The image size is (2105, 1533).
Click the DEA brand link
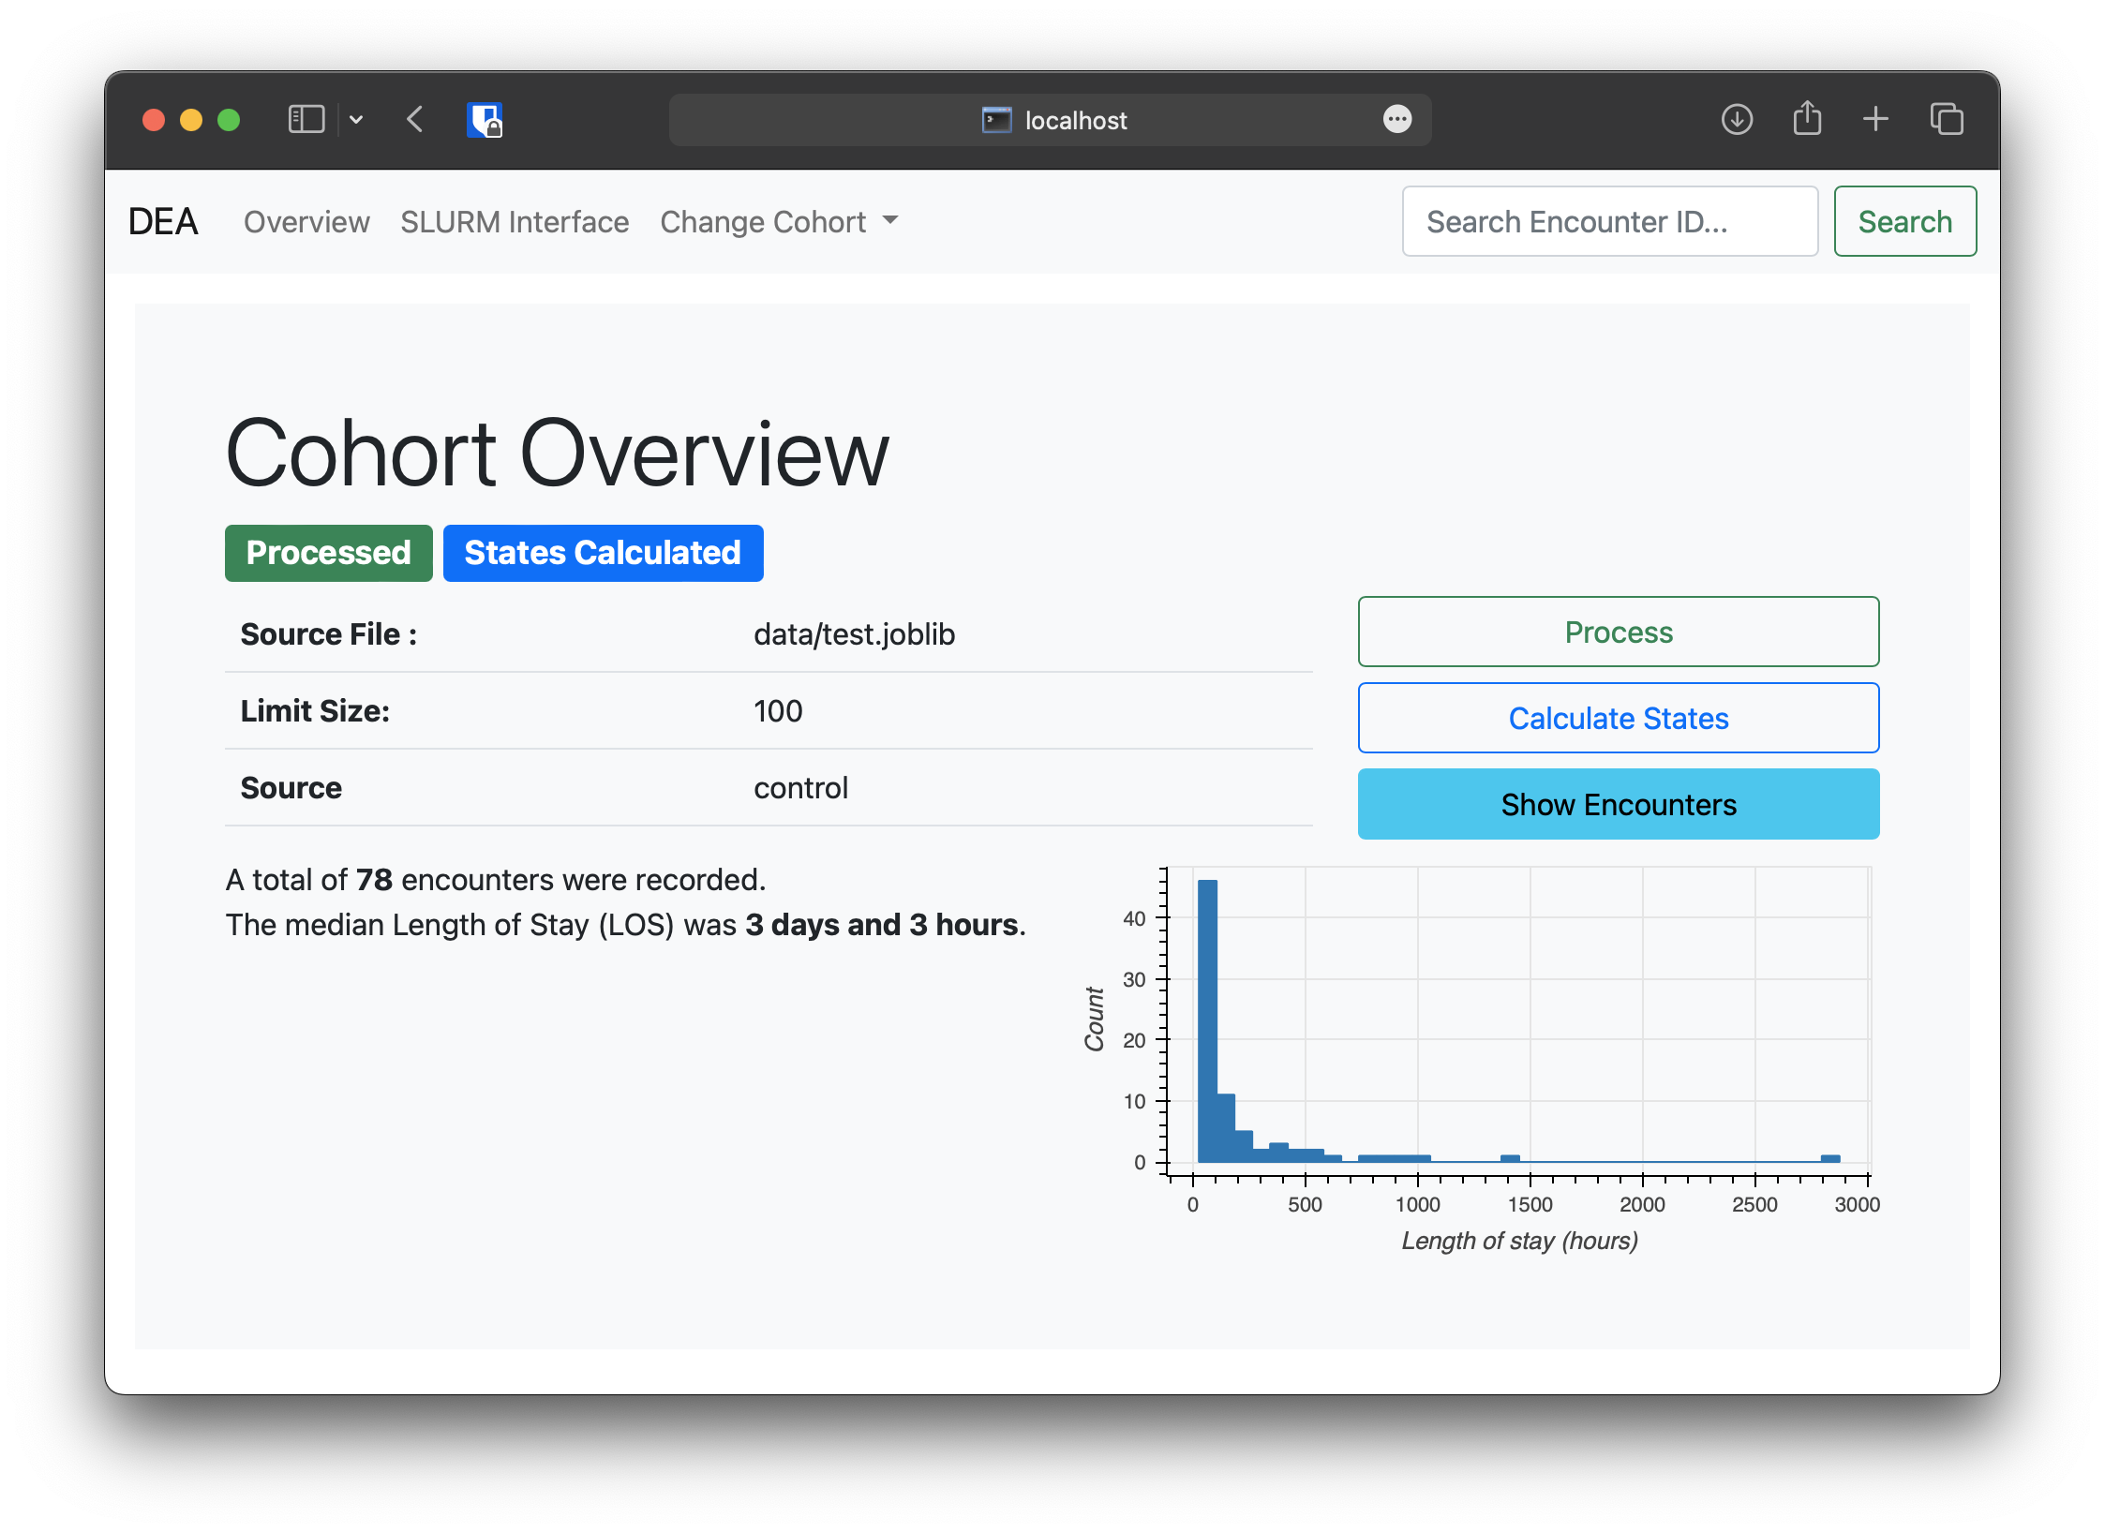click(x=163, y=222)
